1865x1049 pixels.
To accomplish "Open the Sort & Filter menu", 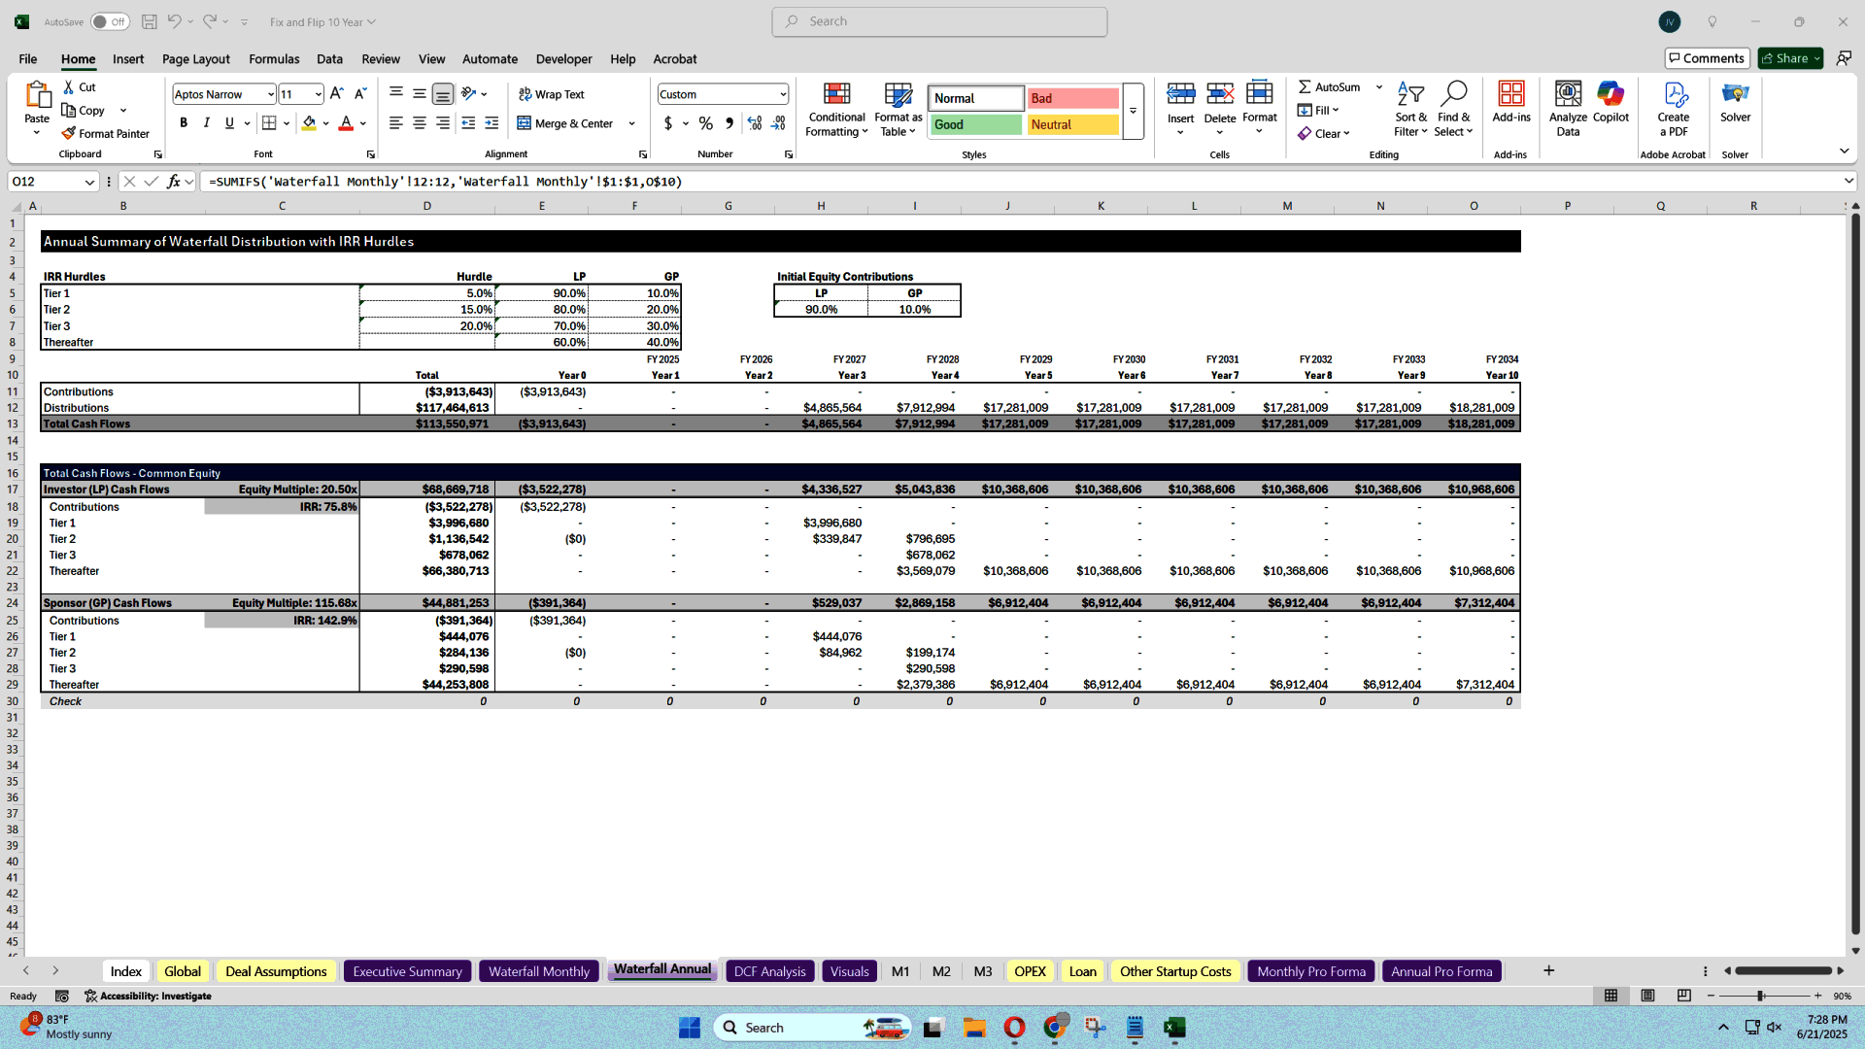I will point(1410,109).
